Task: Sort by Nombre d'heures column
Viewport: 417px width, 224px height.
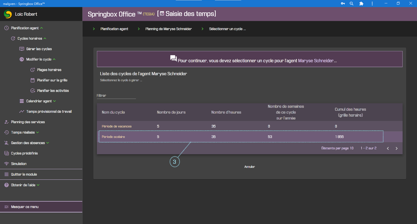Action: tap(226, 112)
